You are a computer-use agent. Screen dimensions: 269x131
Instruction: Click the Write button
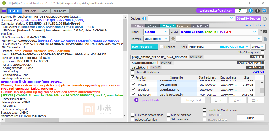256,100
